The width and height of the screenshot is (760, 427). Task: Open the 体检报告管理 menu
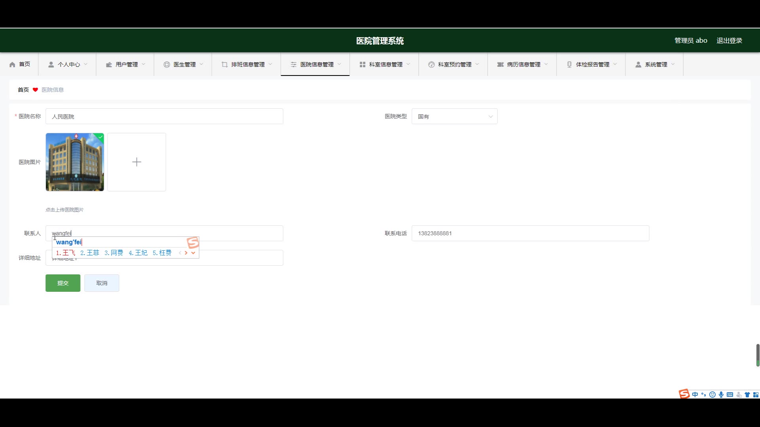coord(591,64)
